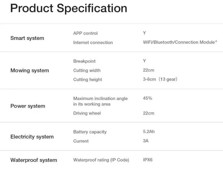The image size is (223, 170).
Task: Click the Cutting width label
Action: pos(87,70)
